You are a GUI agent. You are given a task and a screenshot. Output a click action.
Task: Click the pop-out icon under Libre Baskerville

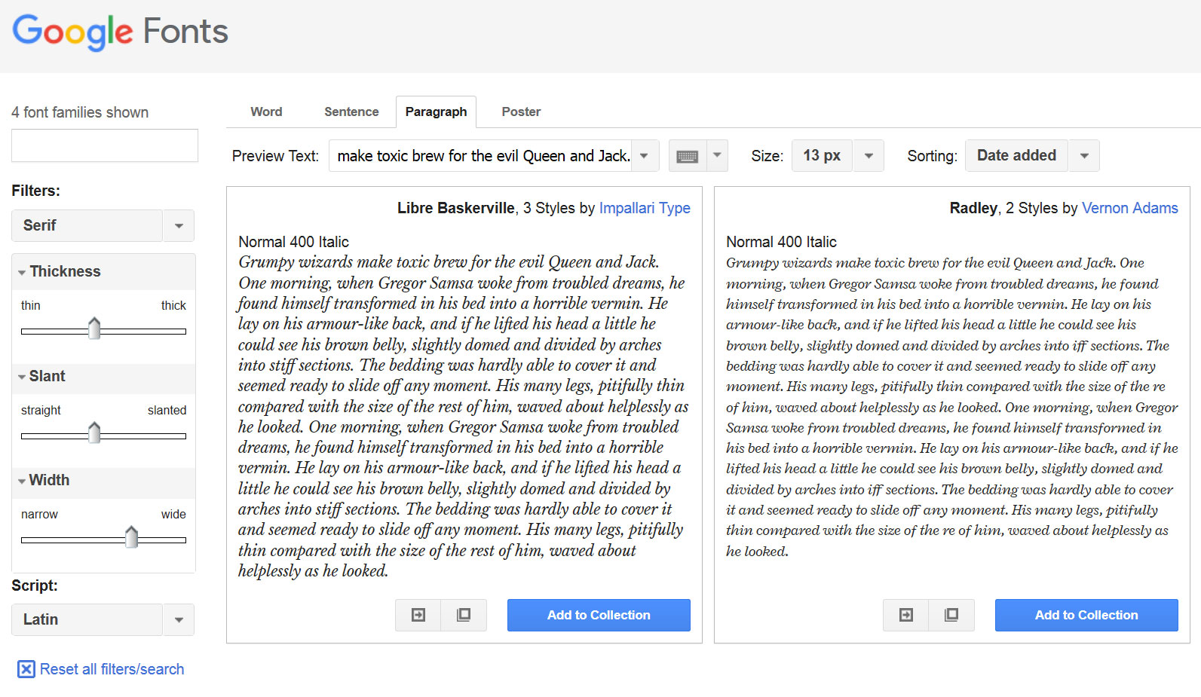pyautogui.click(x=464, y=615)
